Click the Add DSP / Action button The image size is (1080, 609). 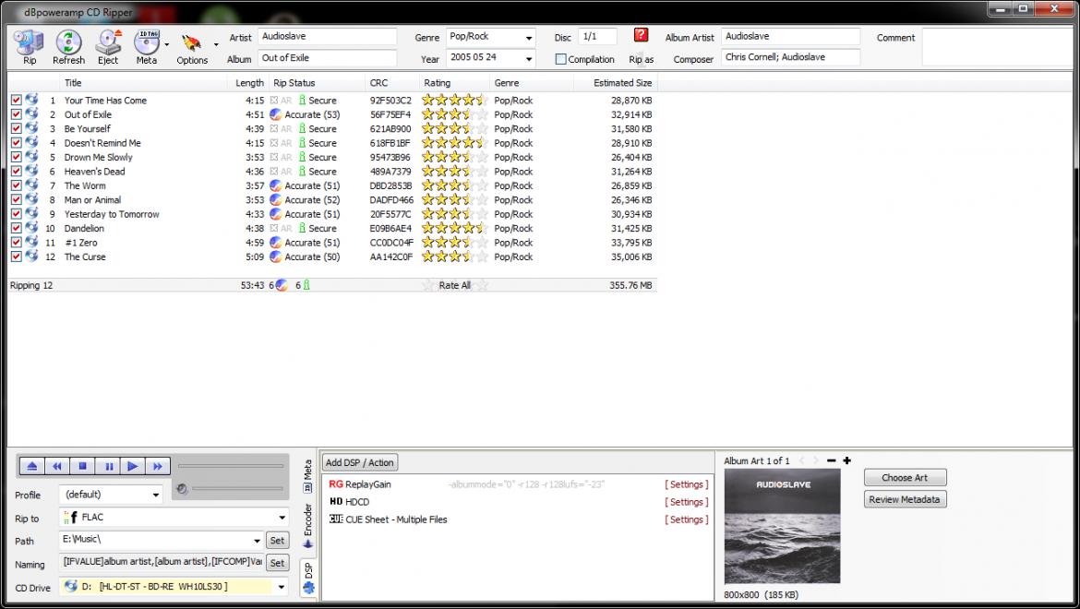pyautogui.click(x=360, y=462)
